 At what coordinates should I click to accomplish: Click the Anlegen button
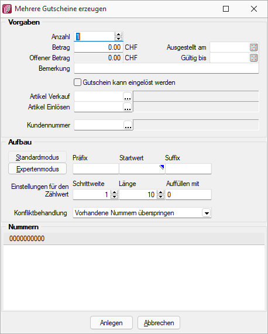point(111,323)
